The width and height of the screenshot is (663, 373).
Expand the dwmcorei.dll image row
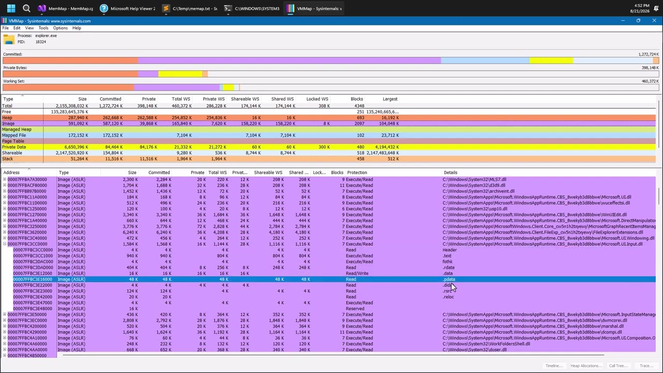[5, 320]
